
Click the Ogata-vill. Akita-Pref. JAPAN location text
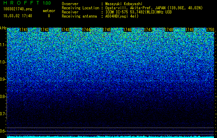154,8
